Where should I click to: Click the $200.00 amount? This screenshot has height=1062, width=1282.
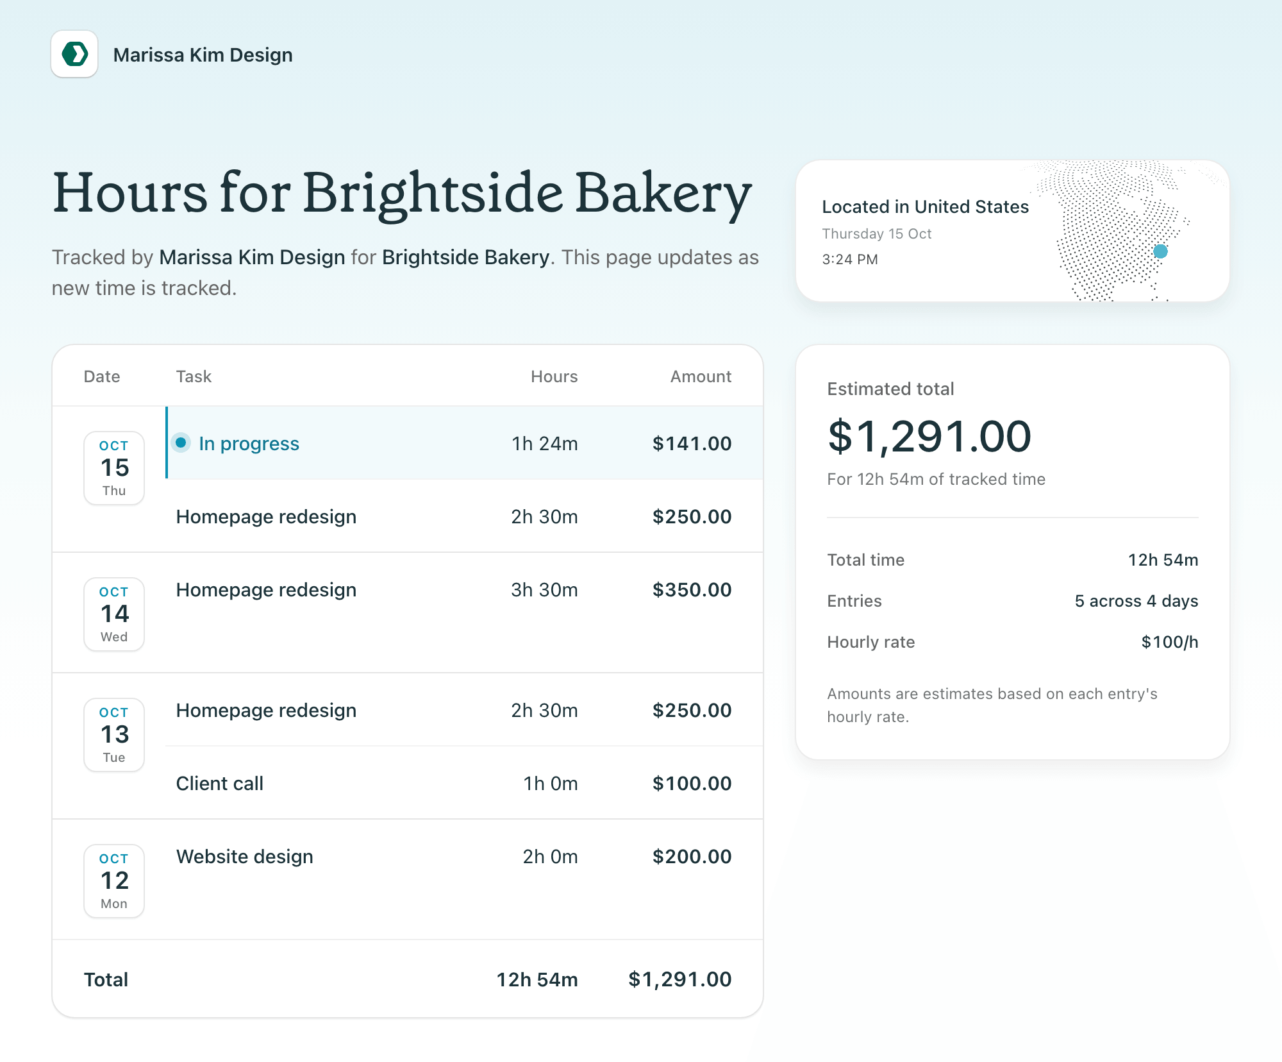tap(692, 857)
